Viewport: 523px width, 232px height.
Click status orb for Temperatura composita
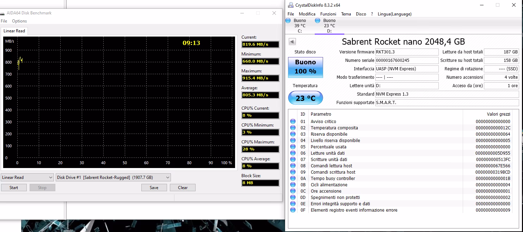pos(293,128)
